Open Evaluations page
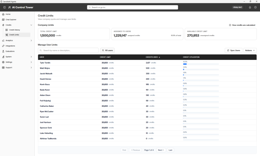 click(x=10, y=51)
